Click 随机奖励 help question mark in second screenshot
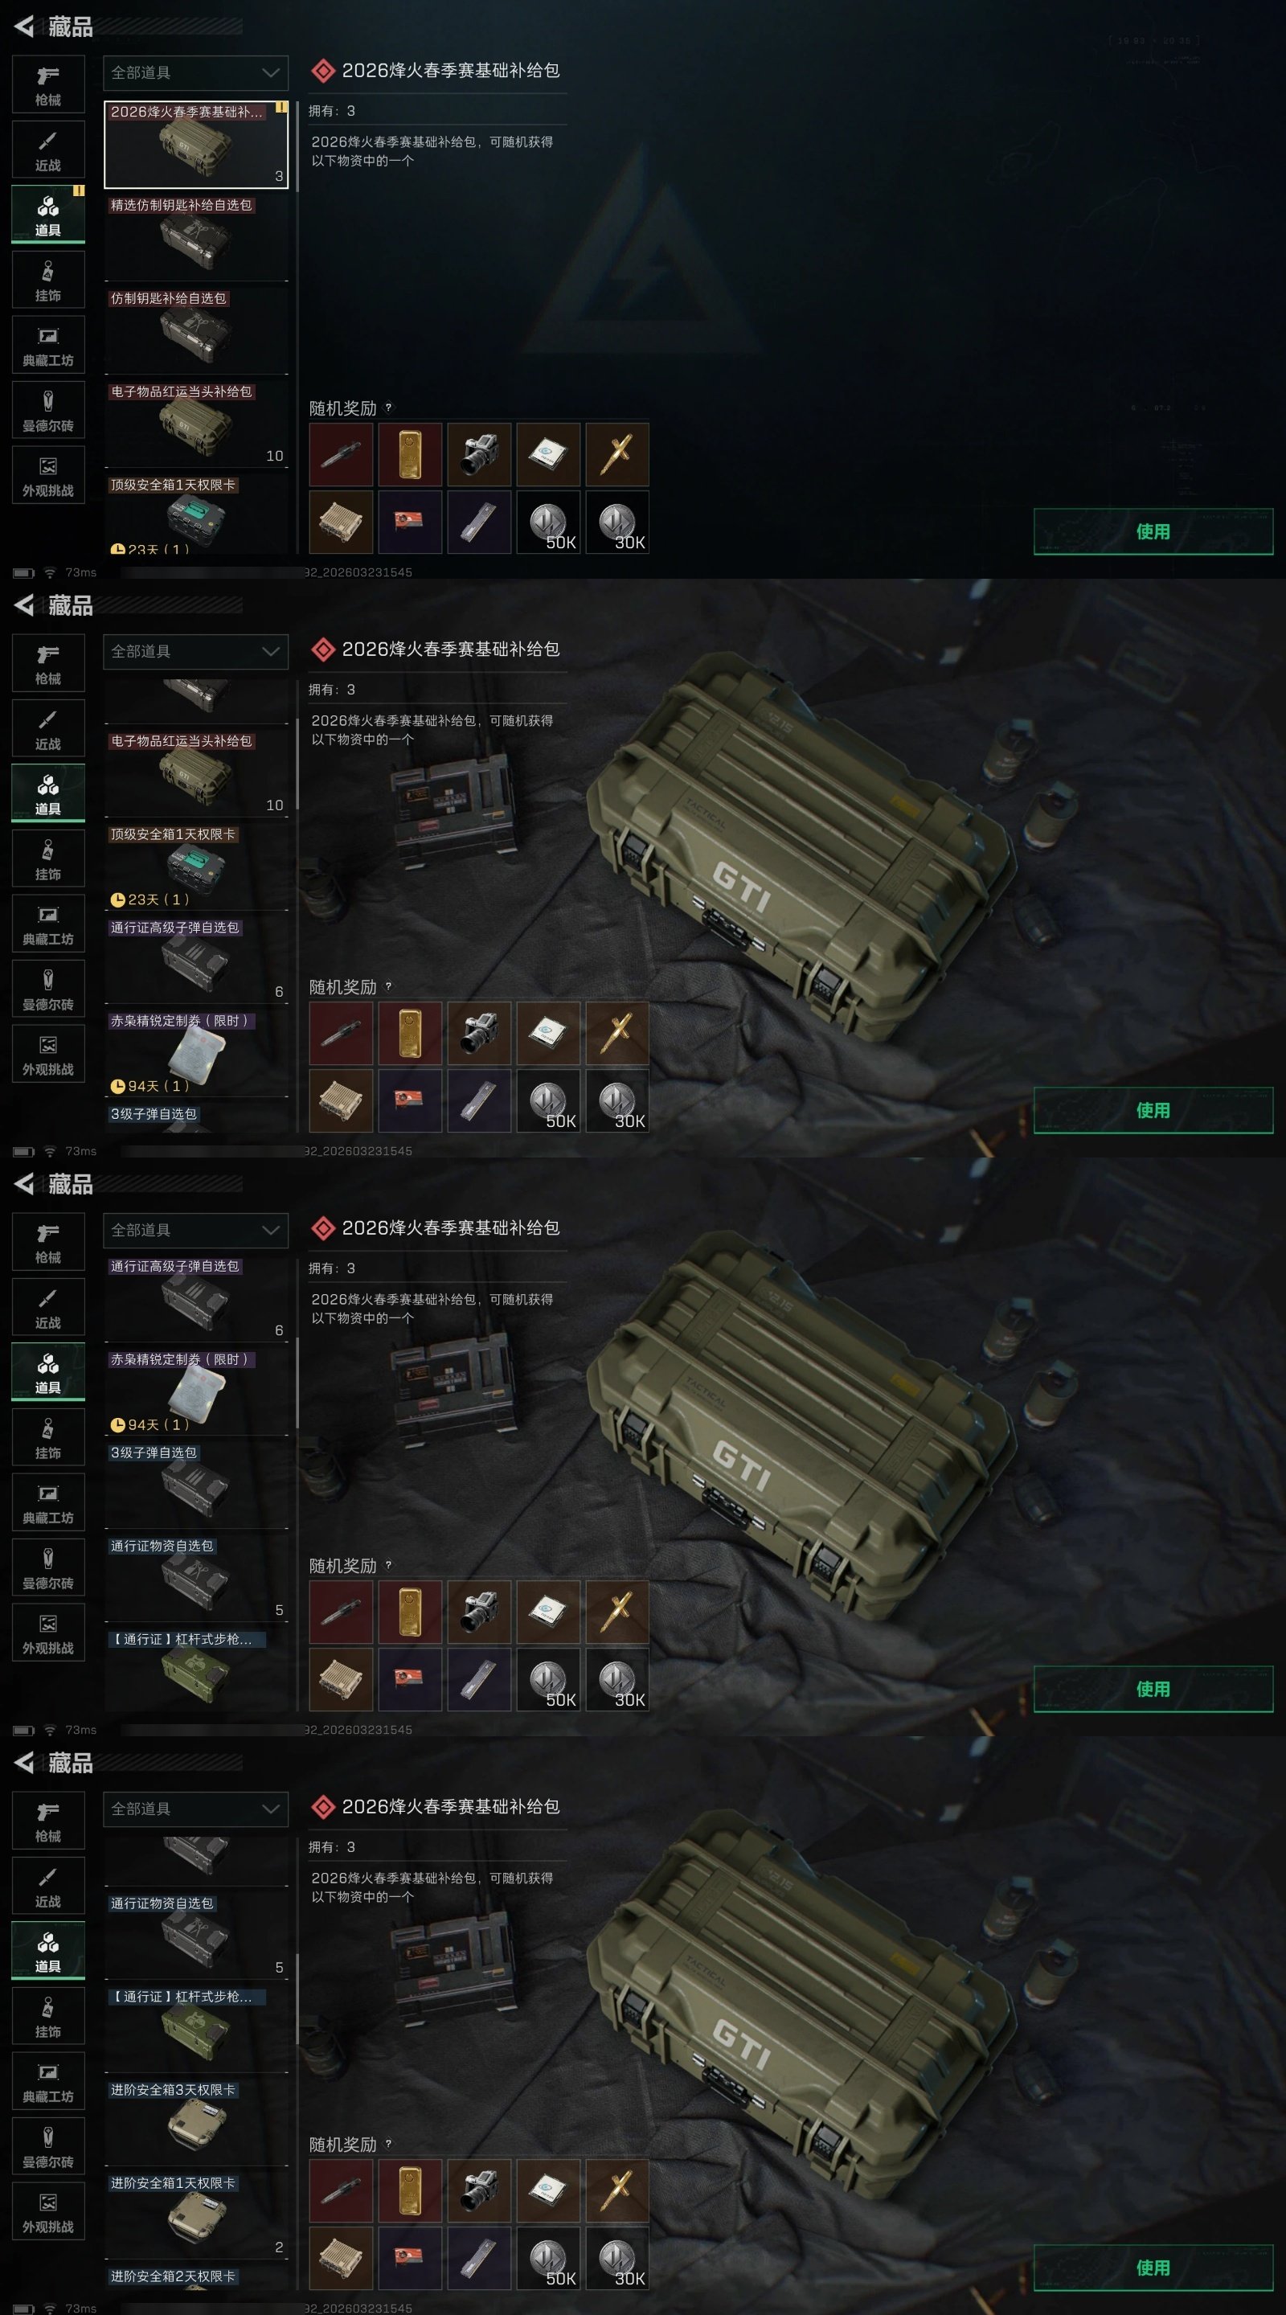The image size is (1286, 2315). pos(388,985)
